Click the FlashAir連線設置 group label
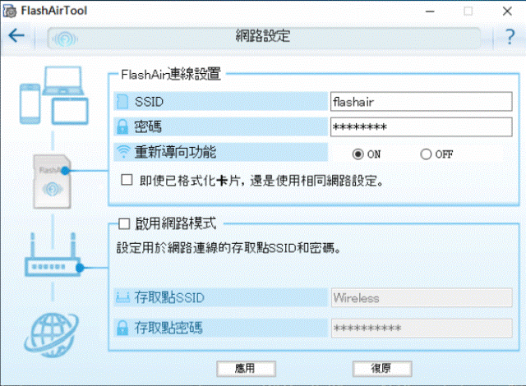Screen dimensions: 526x386 click(171, 75)
